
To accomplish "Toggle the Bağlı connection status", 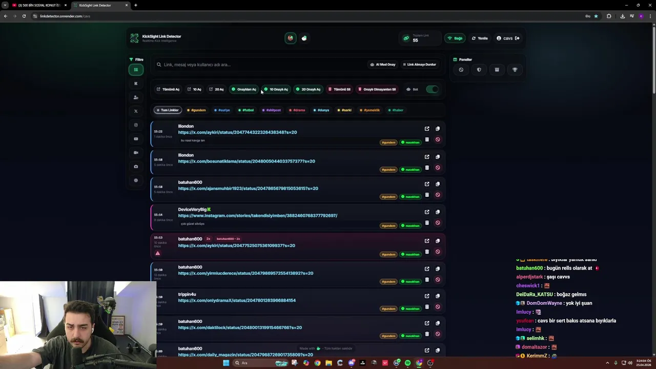I will tap(455, 38).
